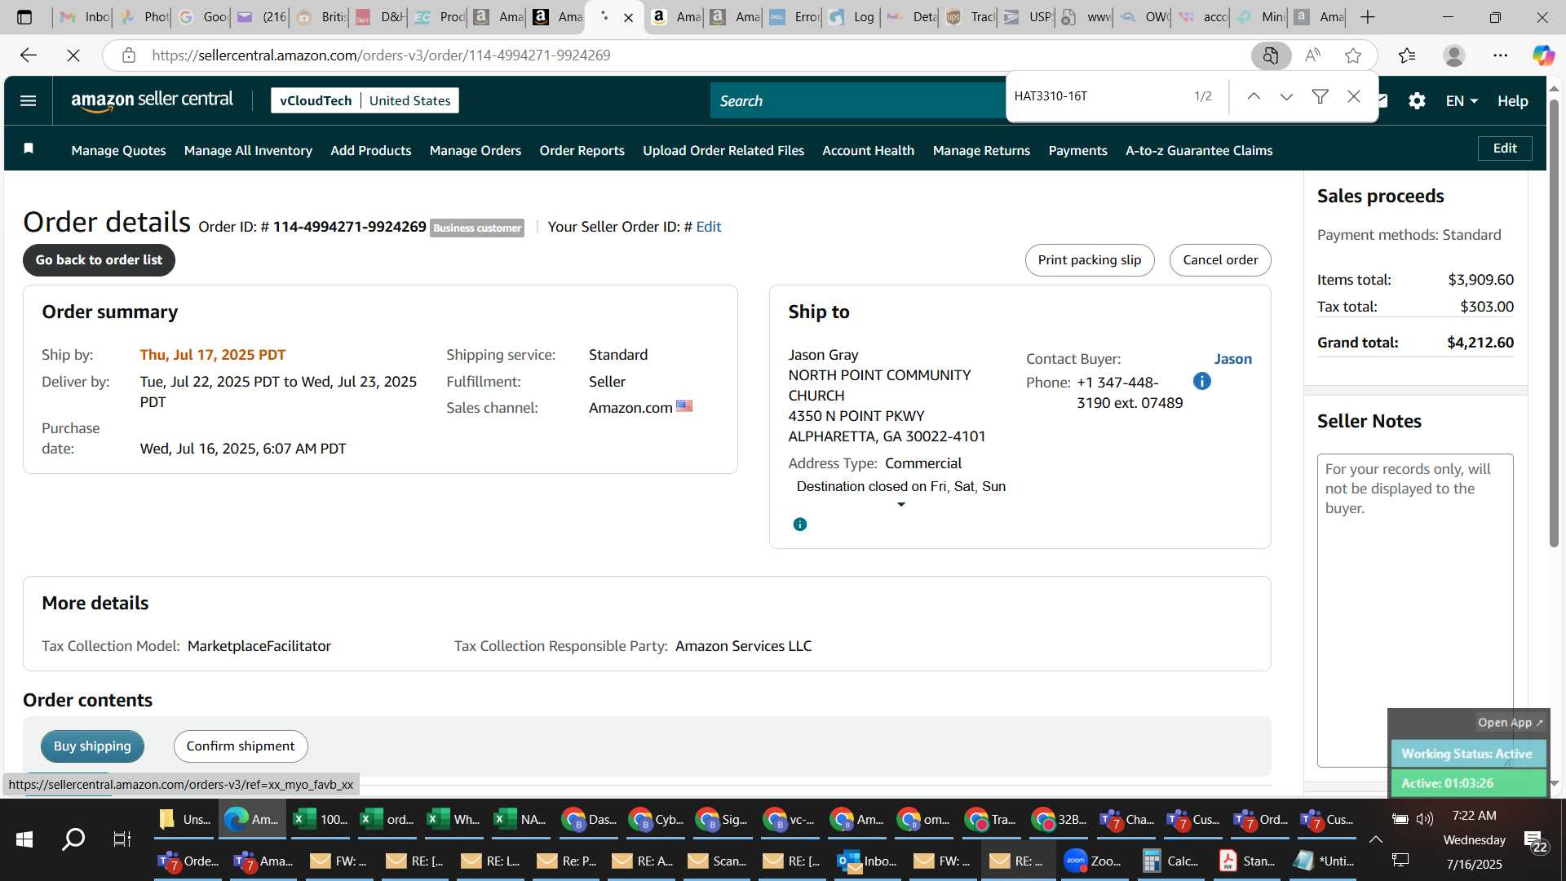Click Seller Notes text area

coord(1415,610)
